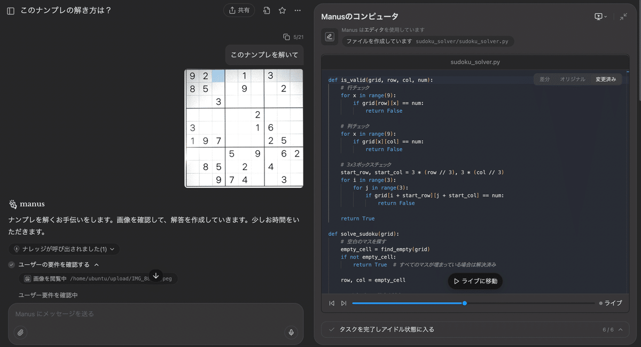Click the step-back playback control
641x347 pixels.
click(331, 303)
